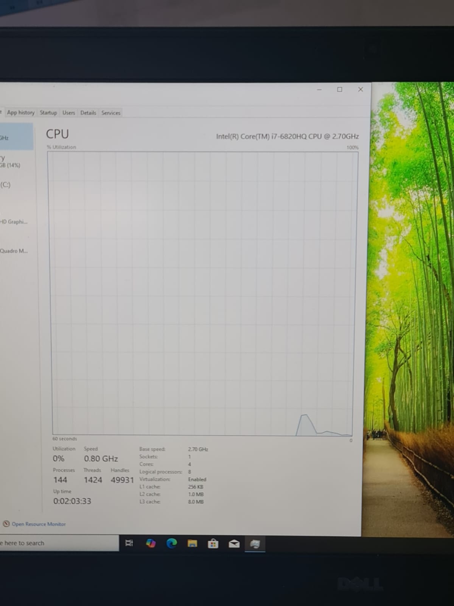454x606 pixels.
Task: Click the 1.0 MB L2 cache value
Action: pyautogui.click(x=196, y=494)
